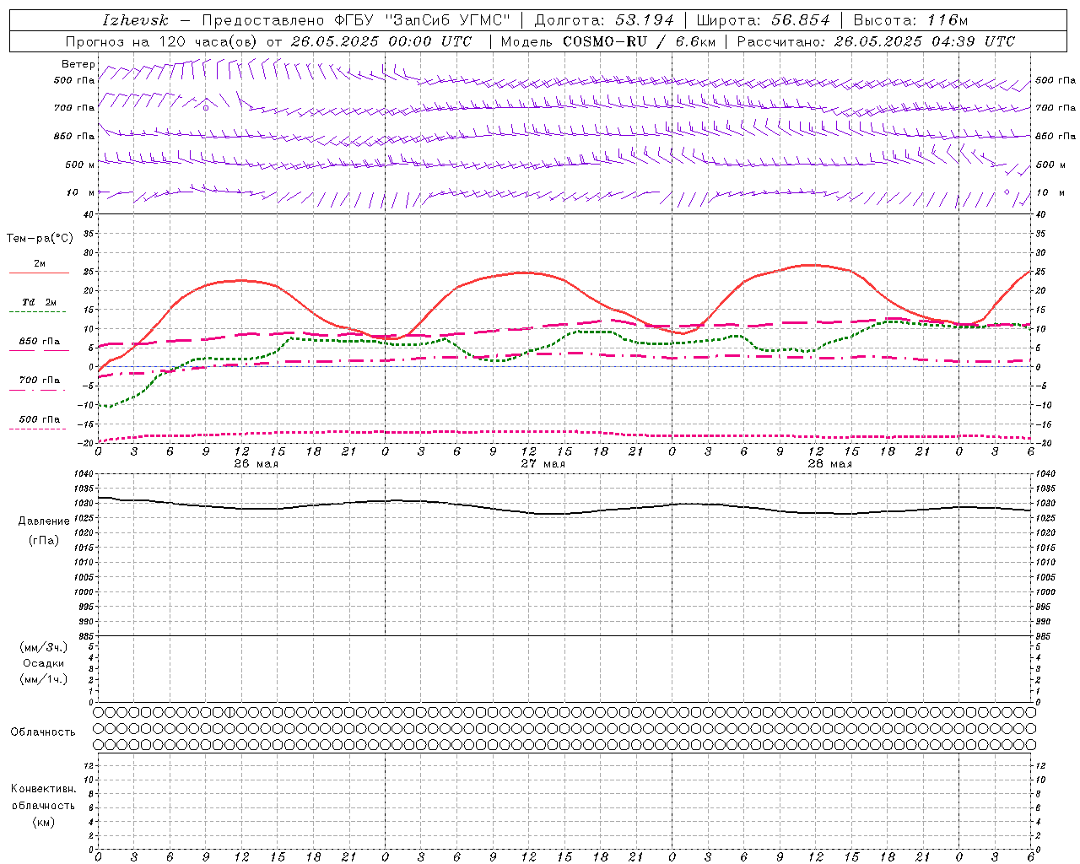Click the (мм/3ч.) precipitation unit label
Viewport: 1080px width, 864px height.
[44, 647]
